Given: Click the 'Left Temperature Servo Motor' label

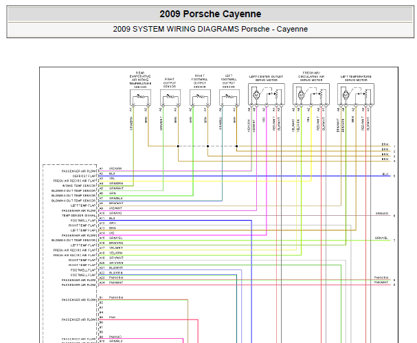Looking at the screenshot, I should (356, 78).
